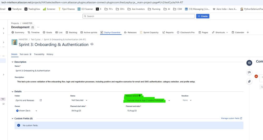Open the Active sprints tab
263x140 pixels.
pyautogui.click(x=89, y=32)
